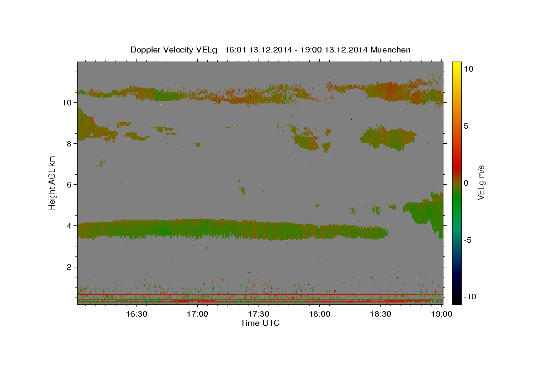Click the colorbar value -5 label

(x=468, y=240)
